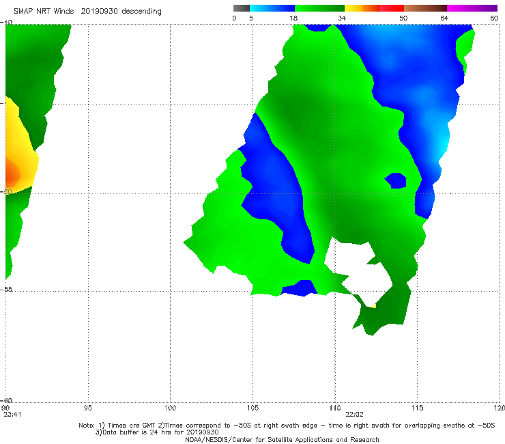Click the brown segment of the color bar

[425, 8]
